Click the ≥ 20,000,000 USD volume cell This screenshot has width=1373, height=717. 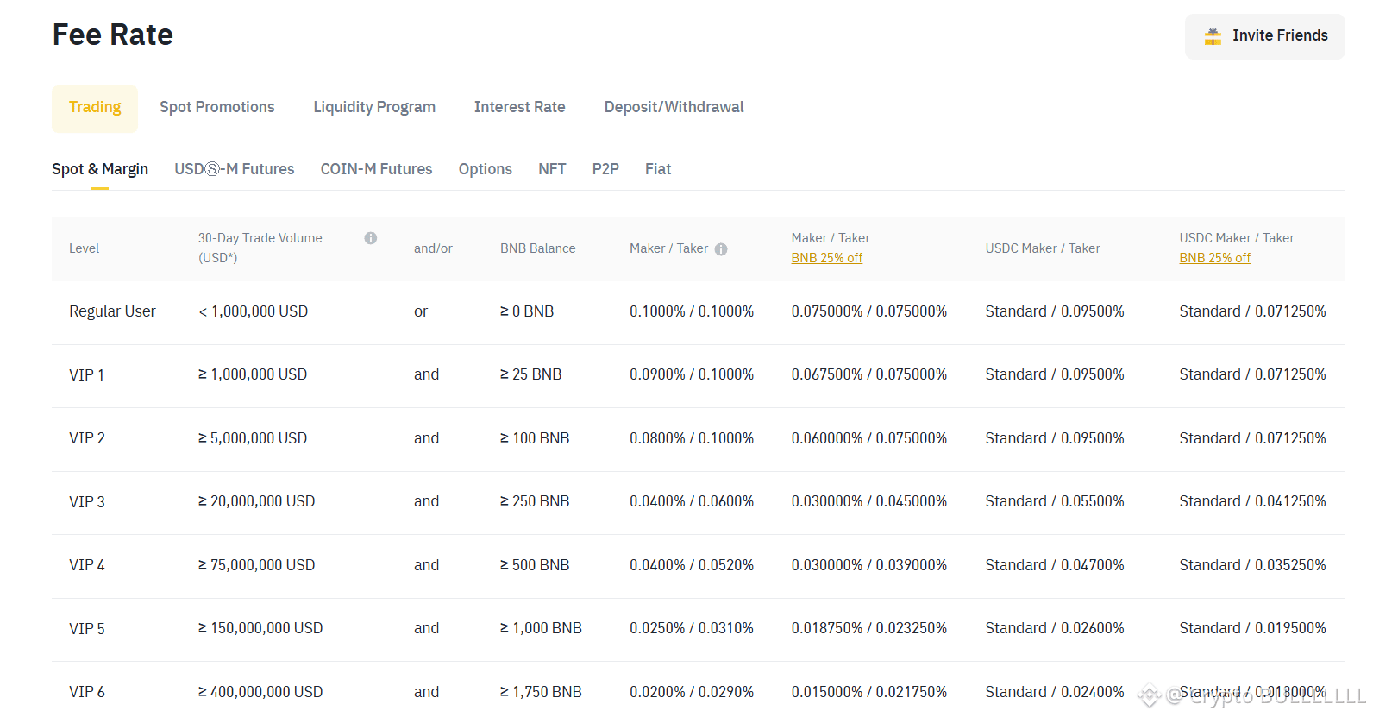click(257, 501)
